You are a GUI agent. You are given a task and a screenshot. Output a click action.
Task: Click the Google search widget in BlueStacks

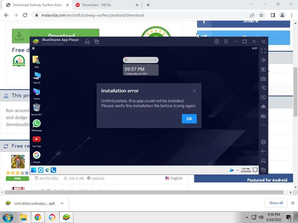pos(141,60)
